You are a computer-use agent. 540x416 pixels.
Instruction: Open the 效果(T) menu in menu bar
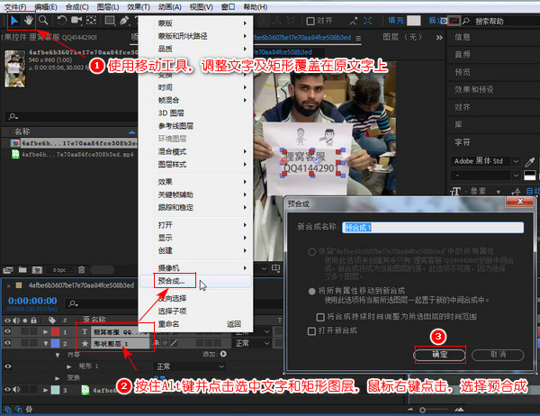click(139, 7)
